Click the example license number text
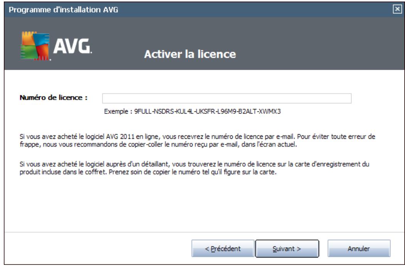The image size is (405, 266). coord(192,111)
